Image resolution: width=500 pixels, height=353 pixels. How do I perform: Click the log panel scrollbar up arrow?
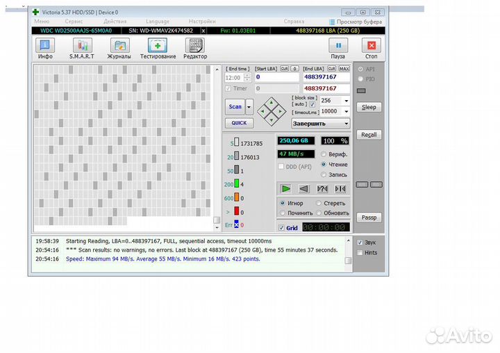coord(348,240)
